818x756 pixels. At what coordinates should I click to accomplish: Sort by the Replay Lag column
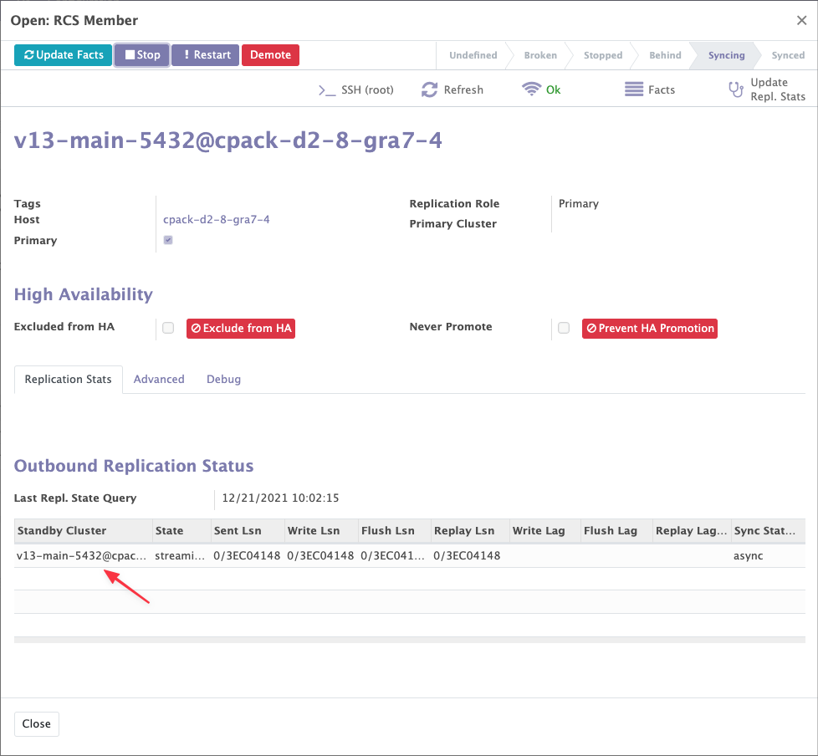tap(692, 530)
